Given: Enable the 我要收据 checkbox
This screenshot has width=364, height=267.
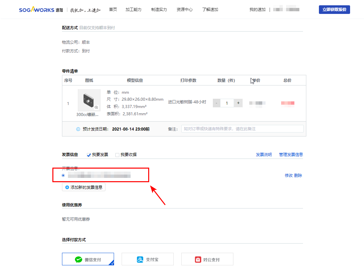Looking at the screenshot, I should point(117,154).
